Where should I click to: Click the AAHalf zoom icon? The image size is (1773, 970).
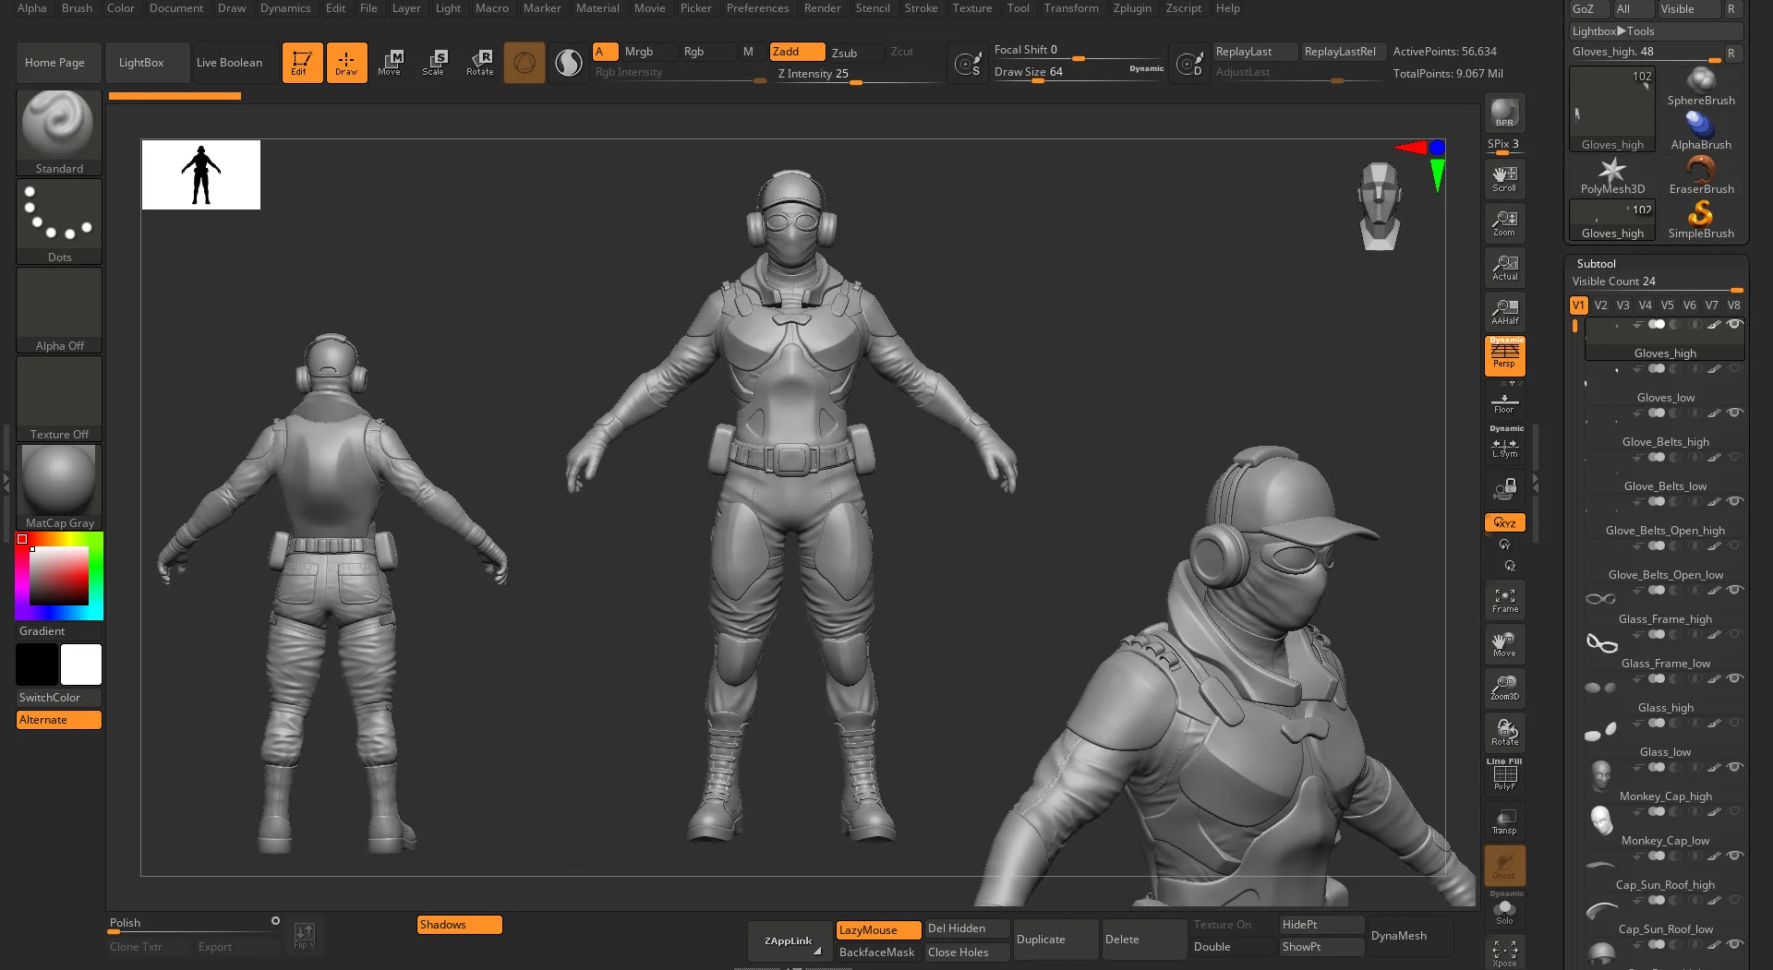point(1504,312)
